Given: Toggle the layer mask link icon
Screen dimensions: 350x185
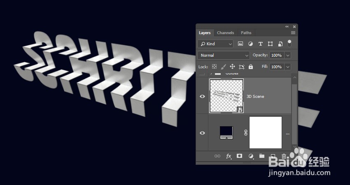Looking at the screenshot, I should coord(245,133).
